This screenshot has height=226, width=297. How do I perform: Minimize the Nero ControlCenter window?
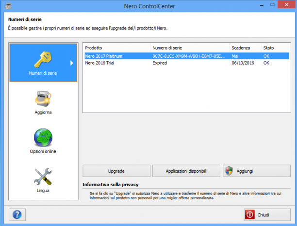coord(262,5)
